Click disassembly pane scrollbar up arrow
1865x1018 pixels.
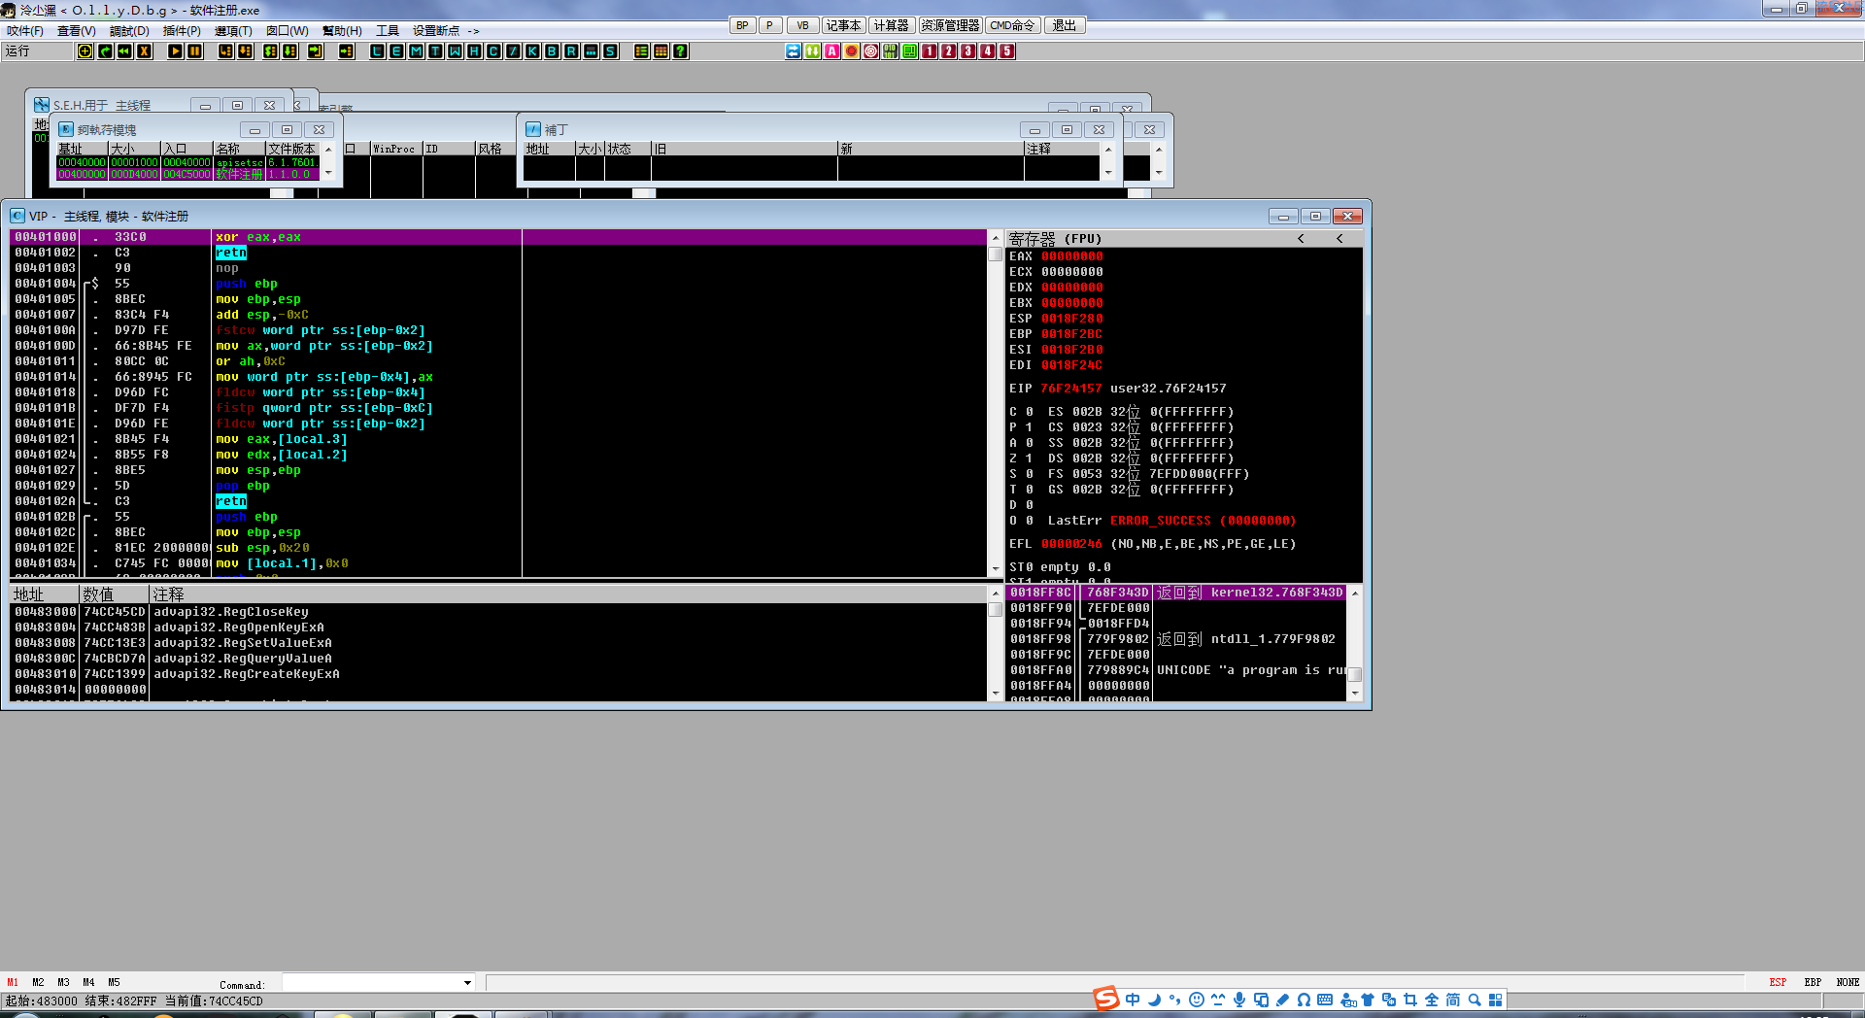point(995,238)
